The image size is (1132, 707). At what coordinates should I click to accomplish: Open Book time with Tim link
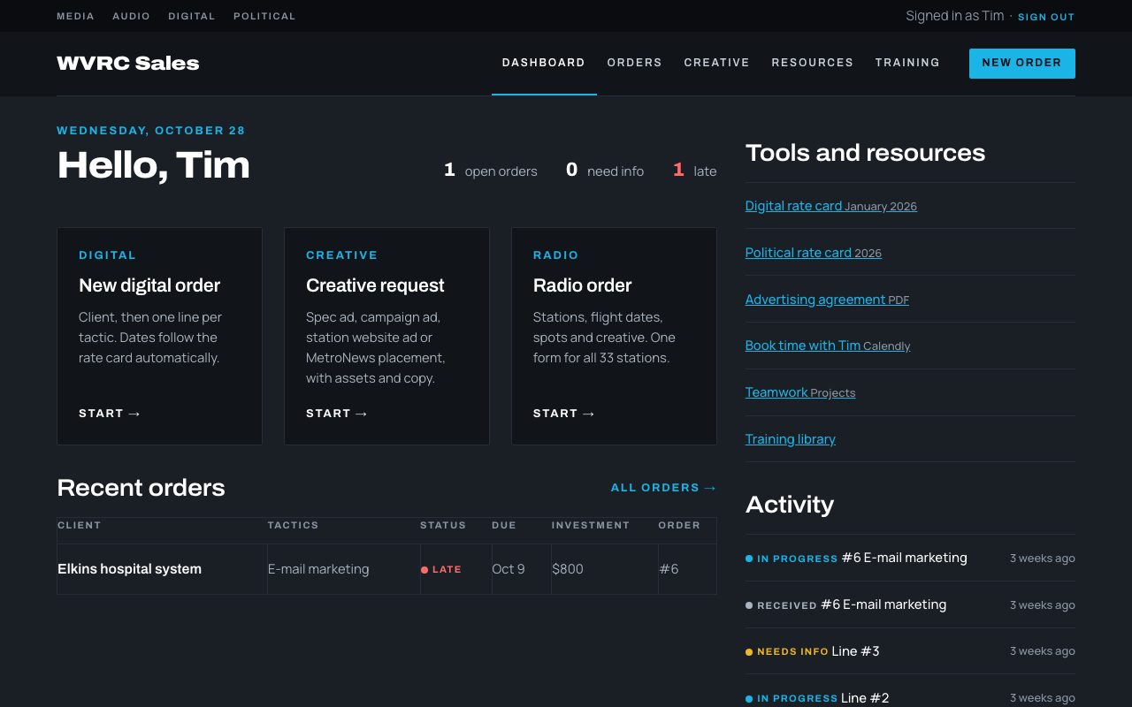(x=828, y=346)
